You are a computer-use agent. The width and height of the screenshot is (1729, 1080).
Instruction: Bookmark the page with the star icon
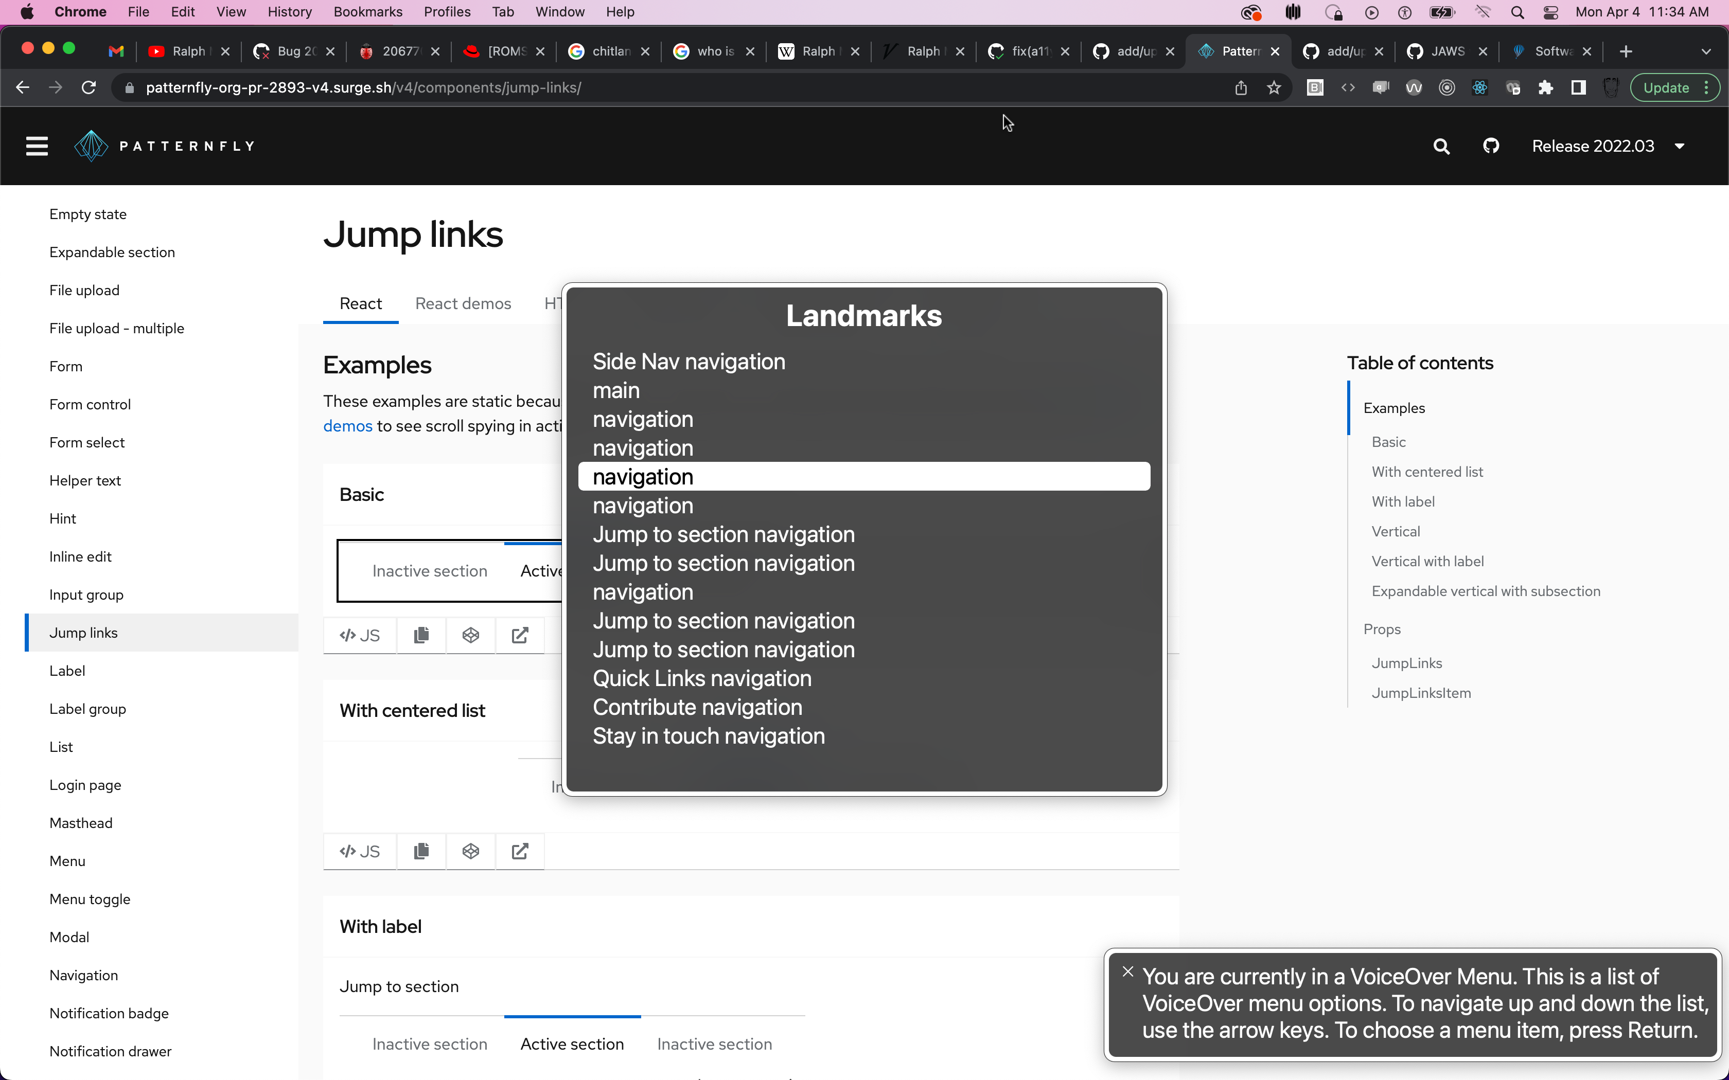point(1274,88)
